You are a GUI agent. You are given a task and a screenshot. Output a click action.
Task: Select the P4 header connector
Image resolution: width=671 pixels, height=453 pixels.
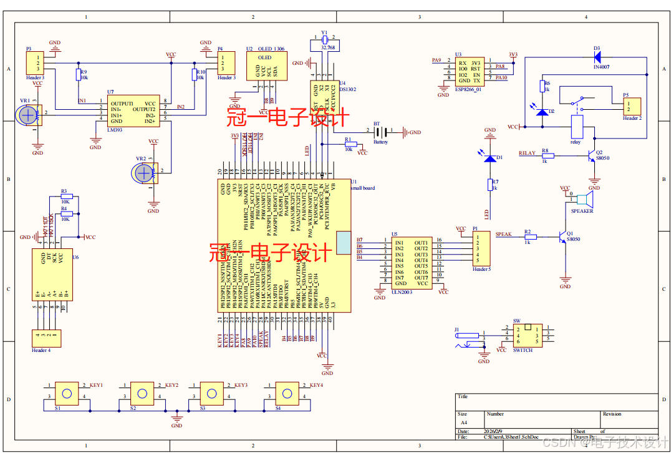coord(226,63)
